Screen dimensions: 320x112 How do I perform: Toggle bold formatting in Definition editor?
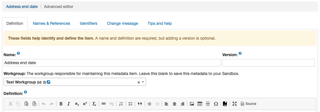(x=61, y=104)
